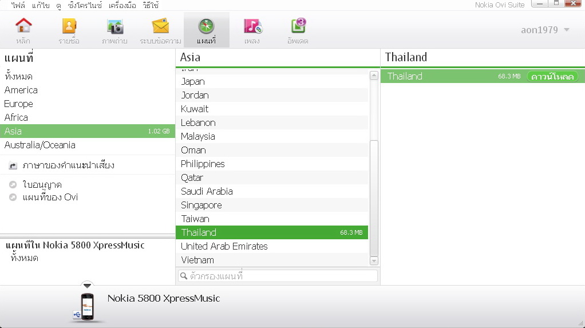The width and height of the screenshot is (585, 328).
Task: Click the voice guidance language arrow icon
Action: coord(13,165)
